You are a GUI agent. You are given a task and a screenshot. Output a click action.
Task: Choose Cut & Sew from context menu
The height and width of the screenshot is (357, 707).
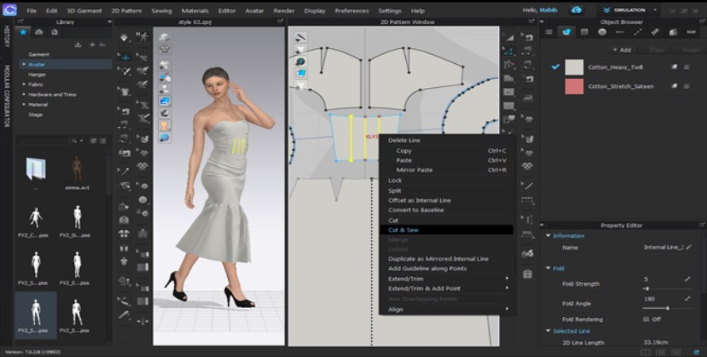[x=446, y=230]
